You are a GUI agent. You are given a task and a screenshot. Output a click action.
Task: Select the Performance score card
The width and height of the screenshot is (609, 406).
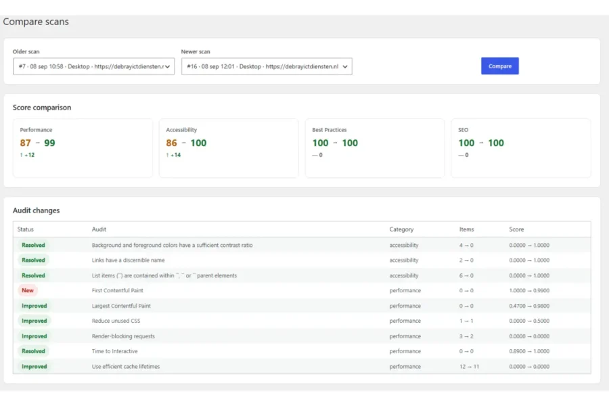point(83,148)
